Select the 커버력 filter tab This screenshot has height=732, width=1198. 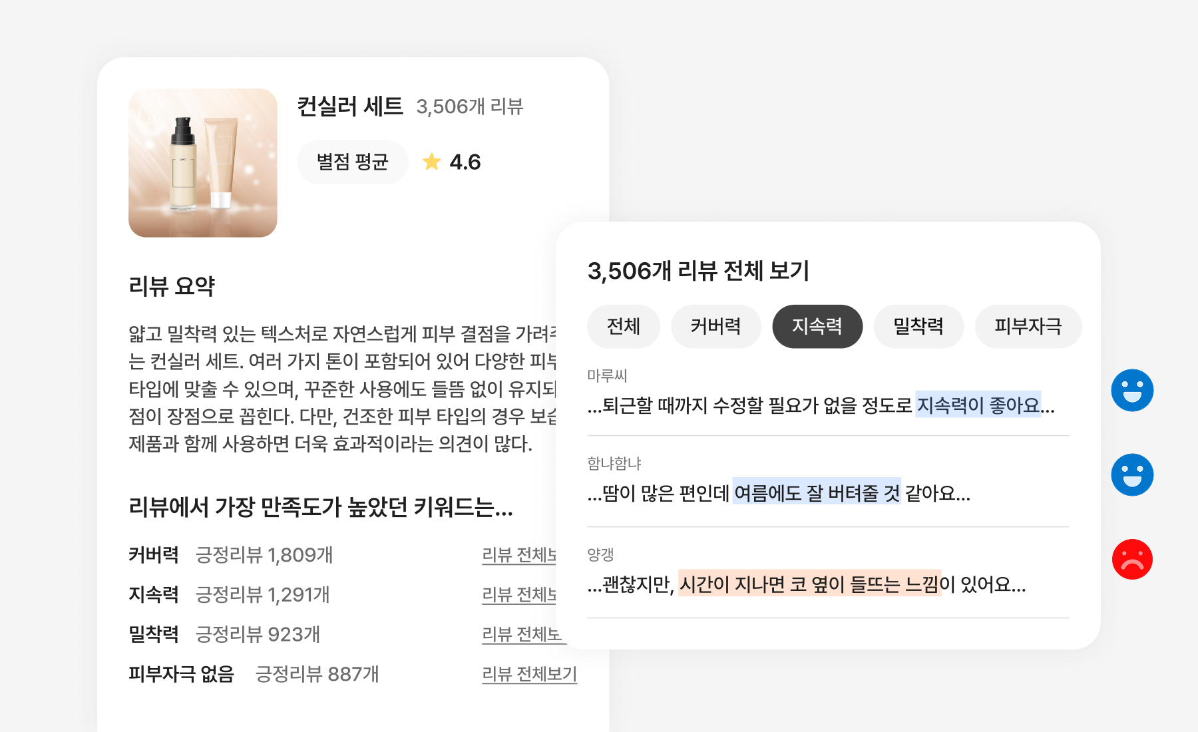[x=715, y=326]
